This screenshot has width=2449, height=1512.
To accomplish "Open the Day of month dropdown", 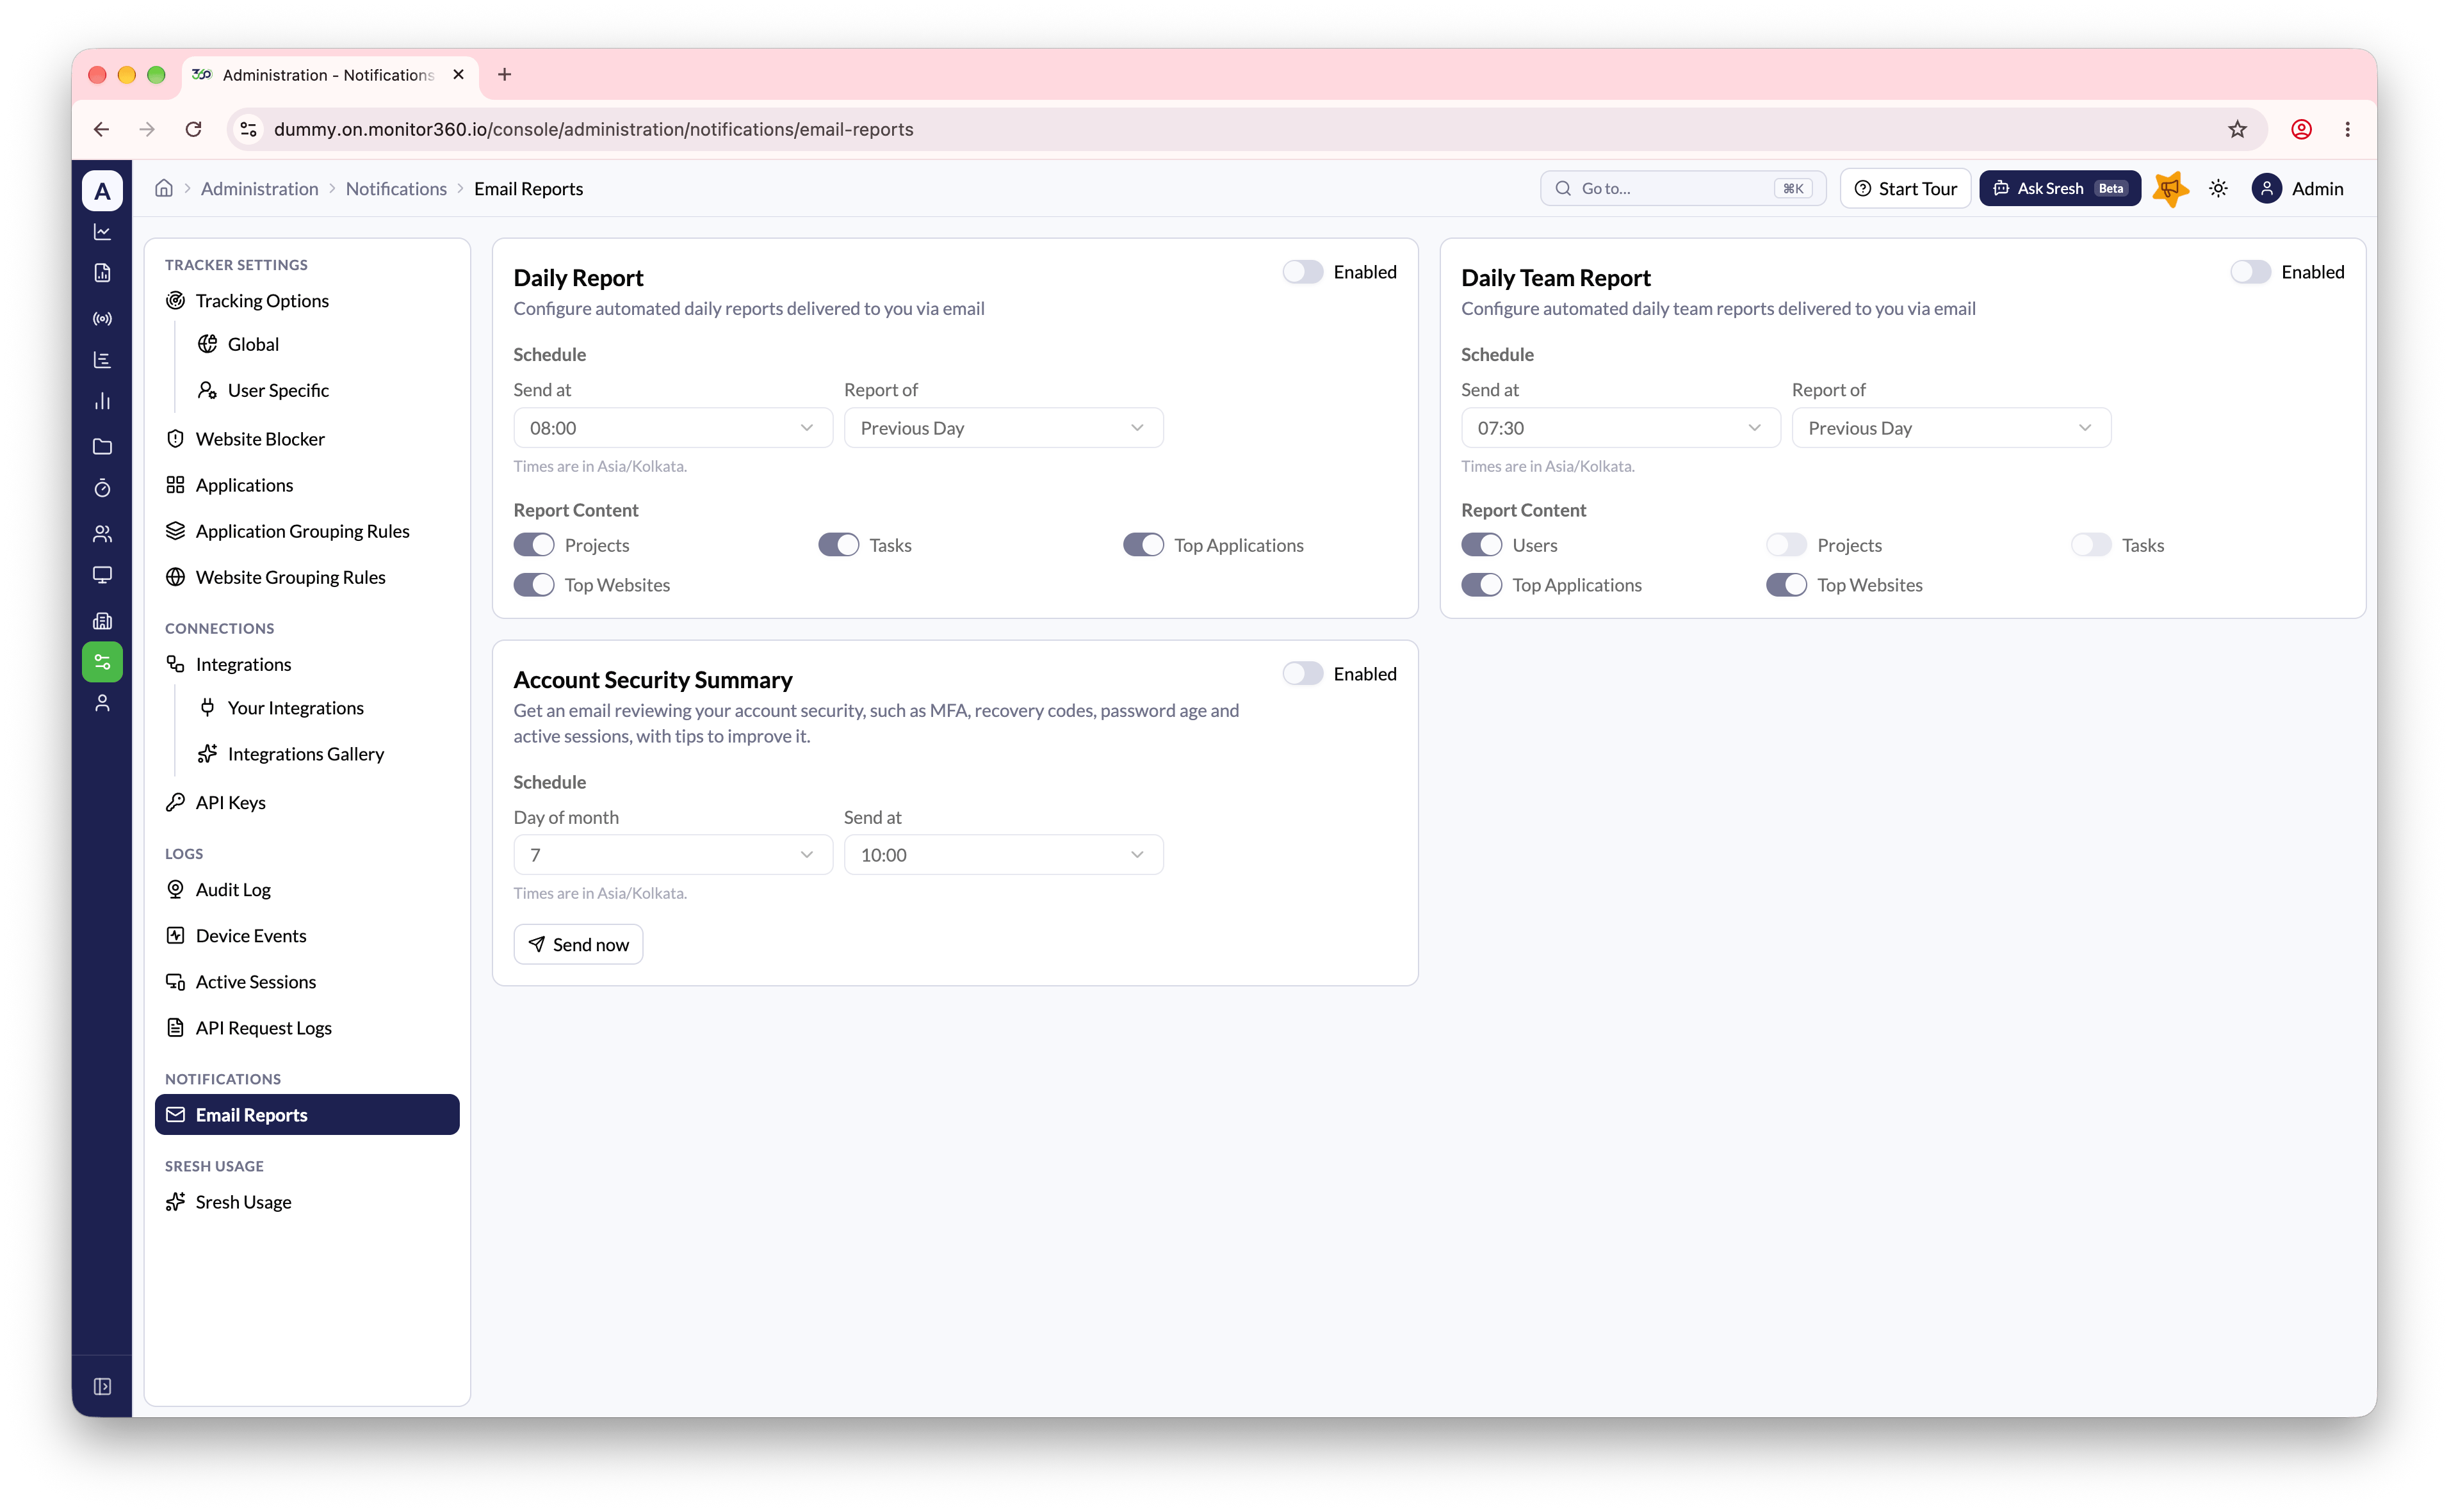I will 672,855.
